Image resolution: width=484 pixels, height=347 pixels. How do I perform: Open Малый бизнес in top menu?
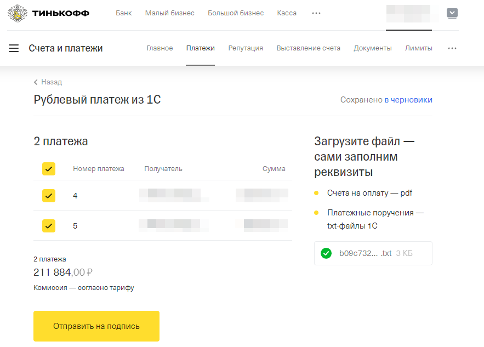169,13
